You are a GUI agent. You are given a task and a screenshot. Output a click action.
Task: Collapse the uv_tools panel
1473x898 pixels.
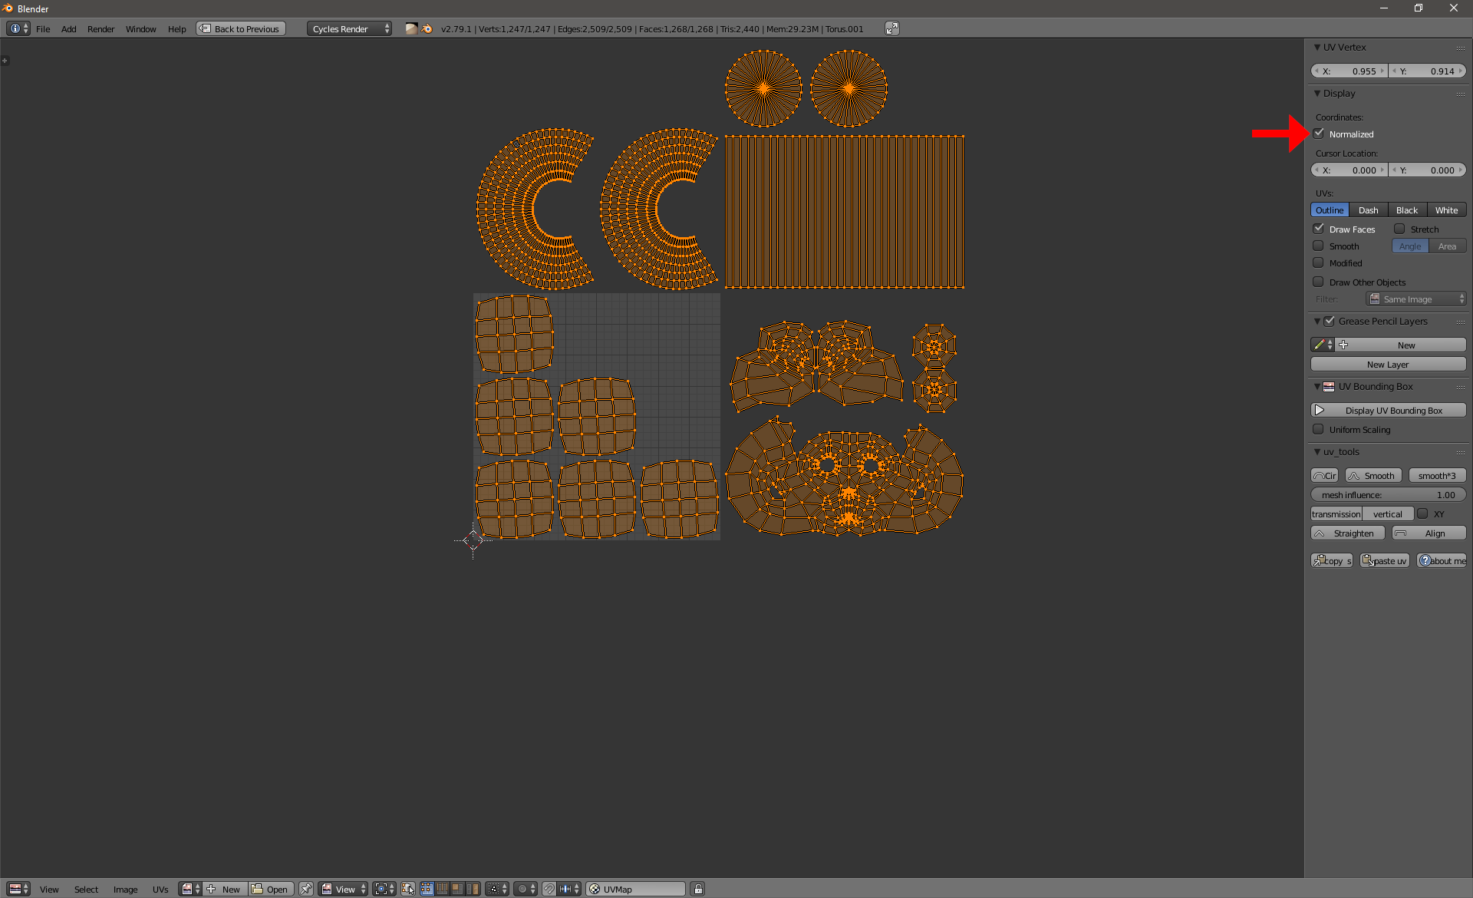click(x=1317, y=452)
